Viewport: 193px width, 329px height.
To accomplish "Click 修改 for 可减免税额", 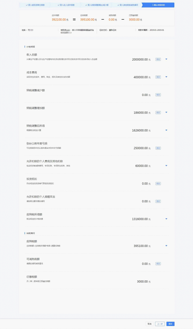I will (x=158, y=264).
